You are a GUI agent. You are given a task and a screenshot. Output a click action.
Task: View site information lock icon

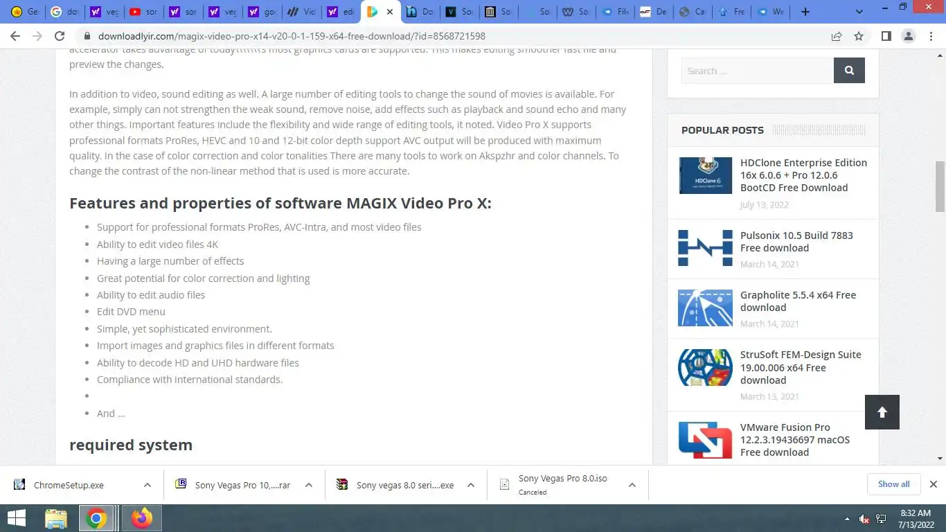pyautogui.click(x=87, y=36)
